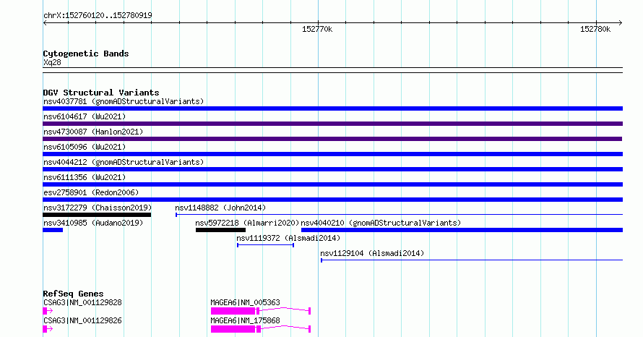Click the Xq28 band label
Image resolution: width=643 pixels, height=337 pixels.
coord(52,62)
